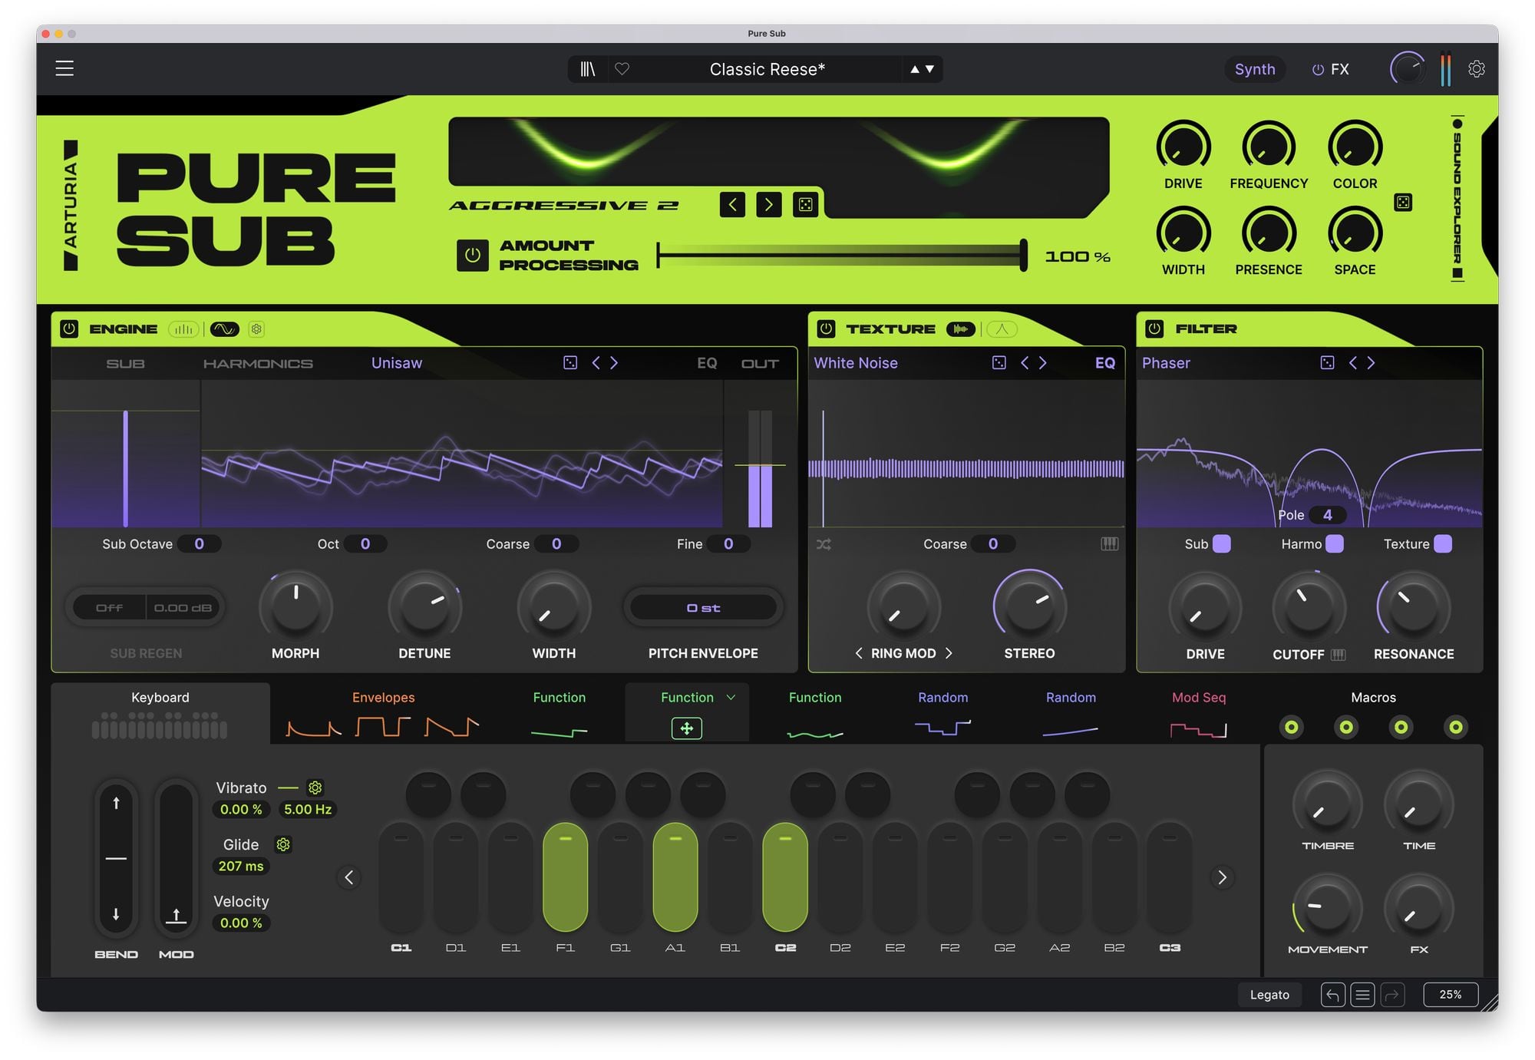1535x1060 pixels.
Task: Select next engine type after Unisaw
Action: (614, 362)
